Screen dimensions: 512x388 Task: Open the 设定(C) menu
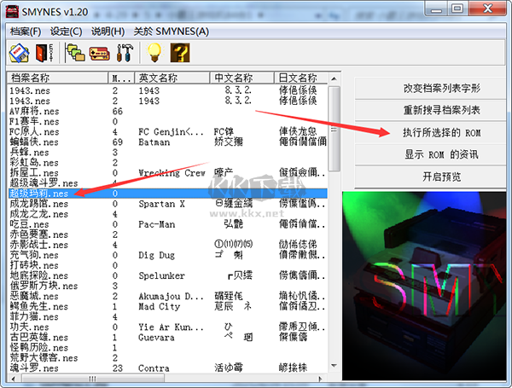pos(66,31)
